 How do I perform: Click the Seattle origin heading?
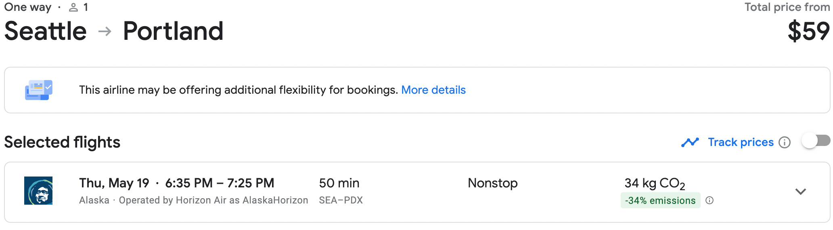[x=46, y=31]
